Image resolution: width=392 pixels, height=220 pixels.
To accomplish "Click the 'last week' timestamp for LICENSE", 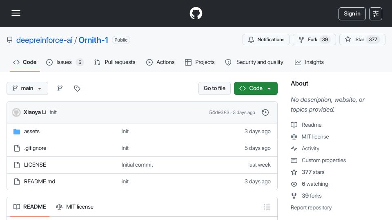I will 260,165.
